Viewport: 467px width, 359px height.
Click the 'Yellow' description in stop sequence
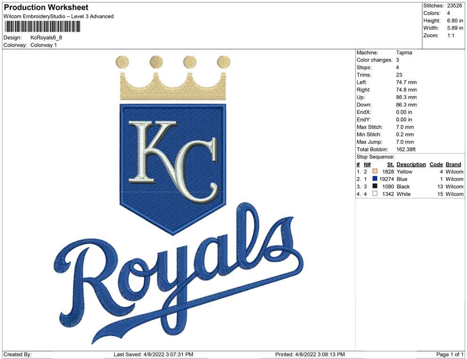tap(404, 171)
